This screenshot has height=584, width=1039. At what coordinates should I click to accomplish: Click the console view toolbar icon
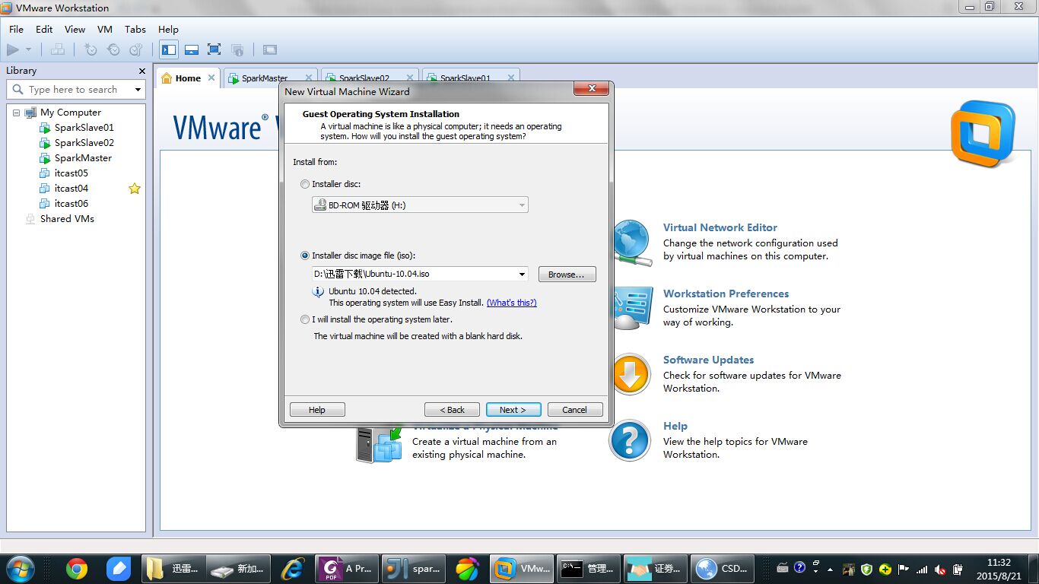[x=270, y=50]
